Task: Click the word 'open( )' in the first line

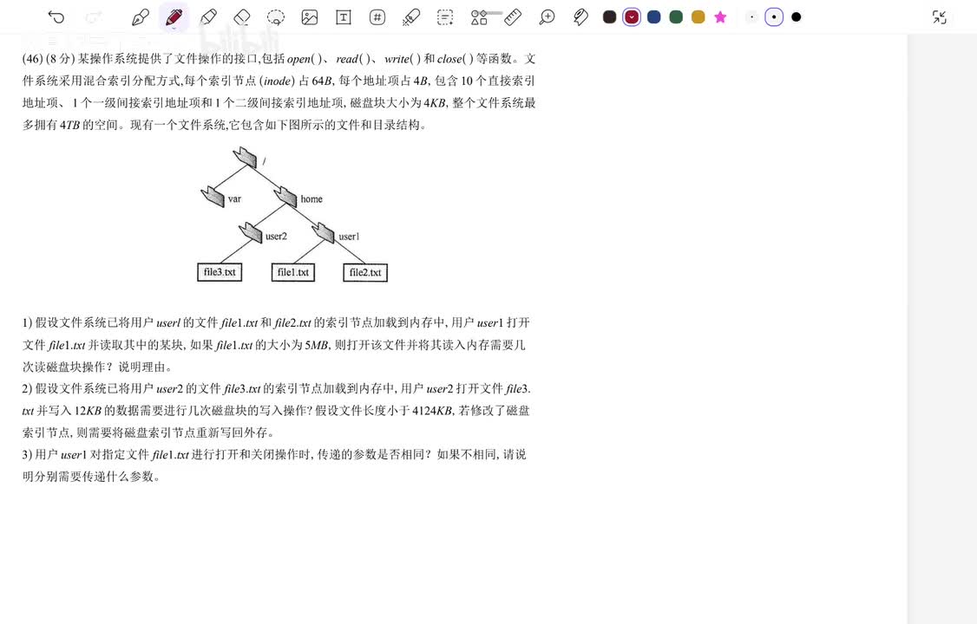Action: pos(305,59)
